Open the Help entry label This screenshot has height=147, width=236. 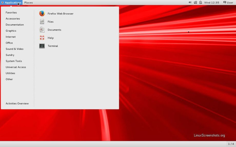pos(51,38)
